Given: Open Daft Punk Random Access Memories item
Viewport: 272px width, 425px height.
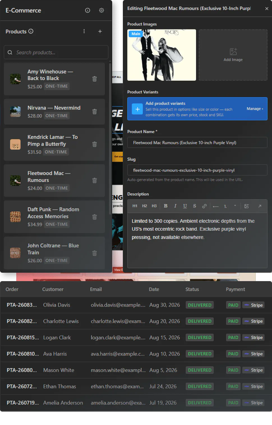Looking at the screenshot, I should click(x=54, y=217).
